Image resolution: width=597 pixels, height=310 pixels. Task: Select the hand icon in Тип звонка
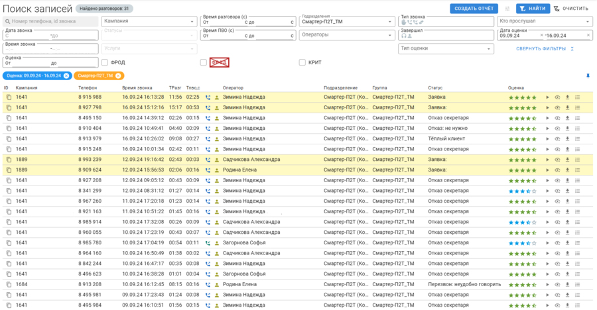pyautogui.click(x=403, y=23)
